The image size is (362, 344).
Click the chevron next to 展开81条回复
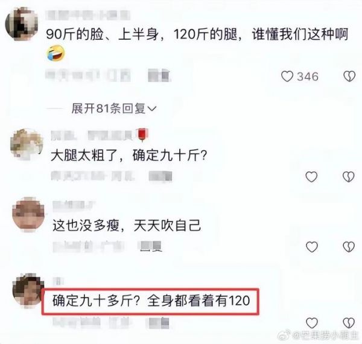click(151, 109)
